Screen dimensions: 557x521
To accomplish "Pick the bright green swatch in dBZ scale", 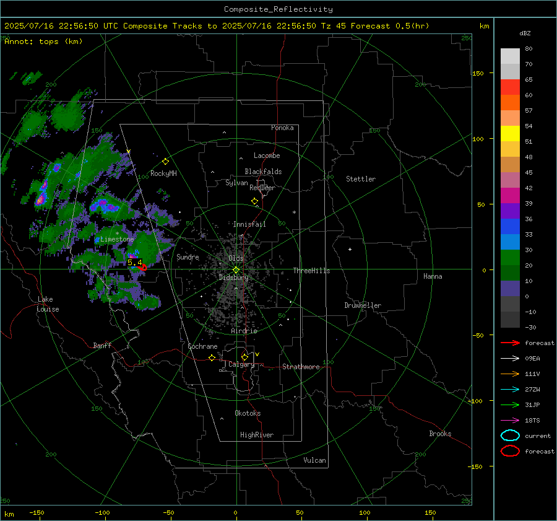I will (x=510, y=258).
